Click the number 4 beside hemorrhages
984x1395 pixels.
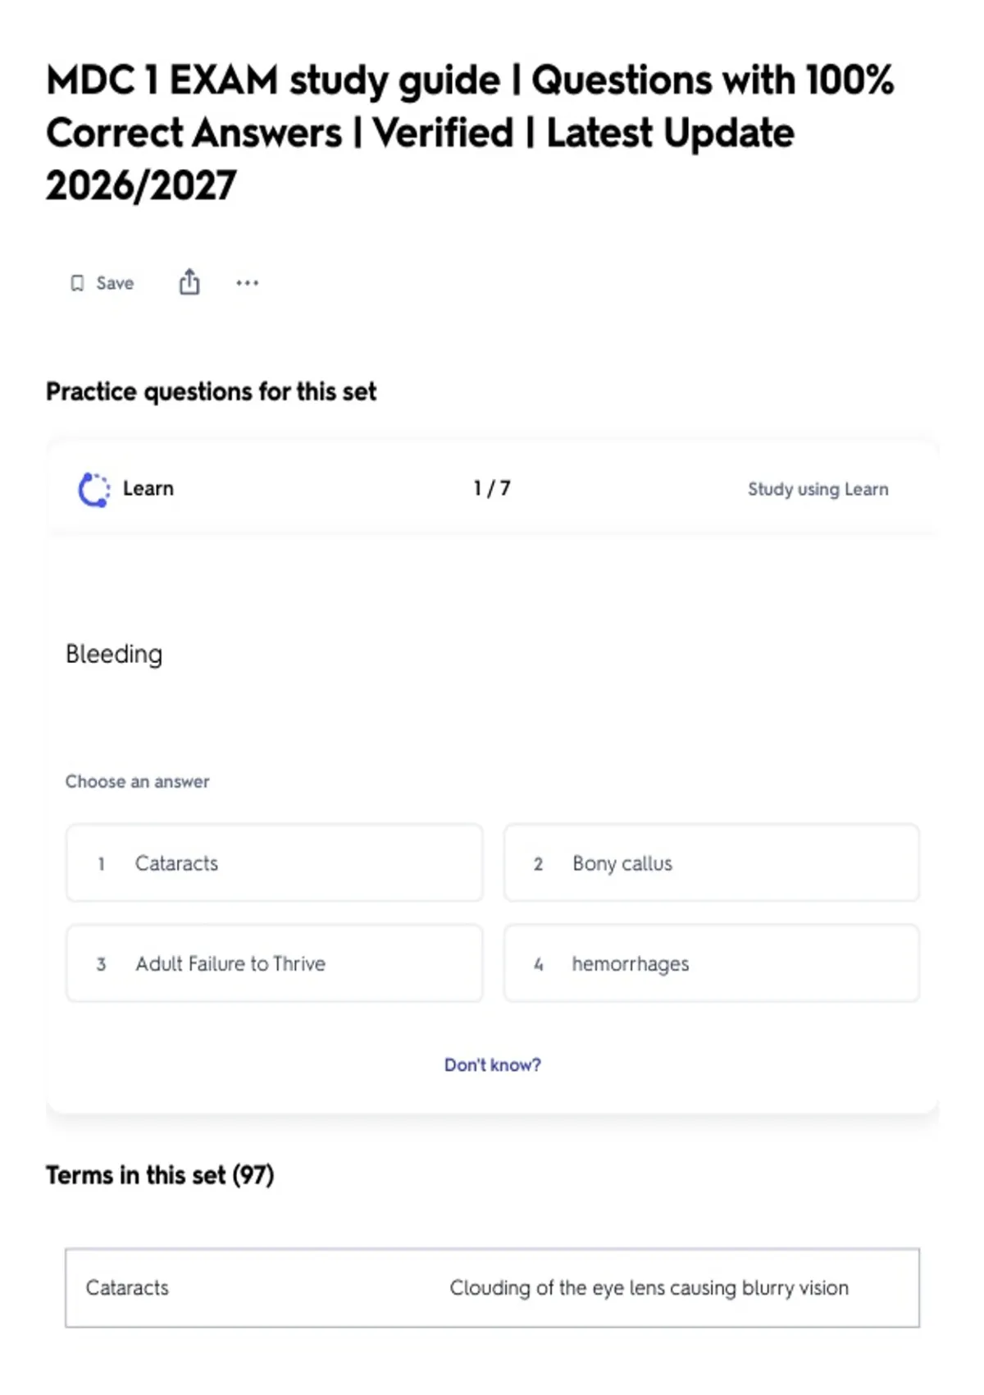coord(538,964)
